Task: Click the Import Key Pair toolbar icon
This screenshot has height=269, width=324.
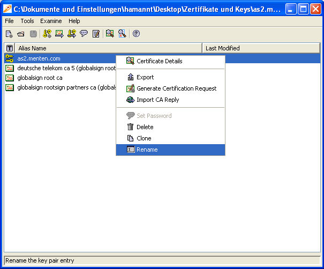Action: tap(71, 34)
